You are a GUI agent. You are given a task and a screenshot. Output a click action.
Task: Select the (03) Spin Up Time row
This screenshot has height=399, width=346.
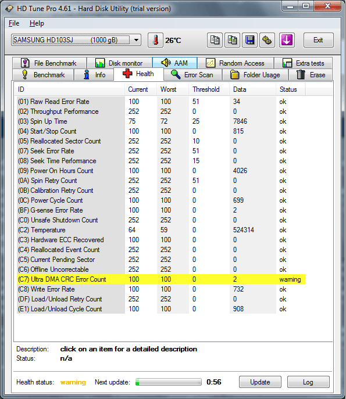161,121
